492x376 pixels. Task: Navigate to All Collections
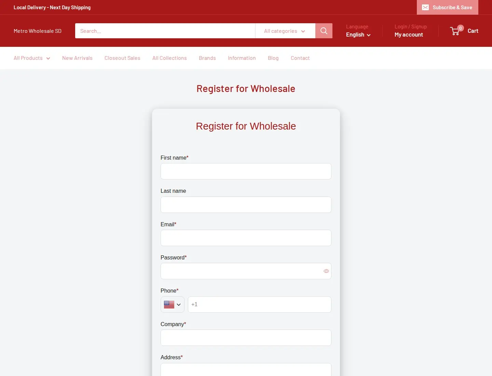click(x=169, y=58)
